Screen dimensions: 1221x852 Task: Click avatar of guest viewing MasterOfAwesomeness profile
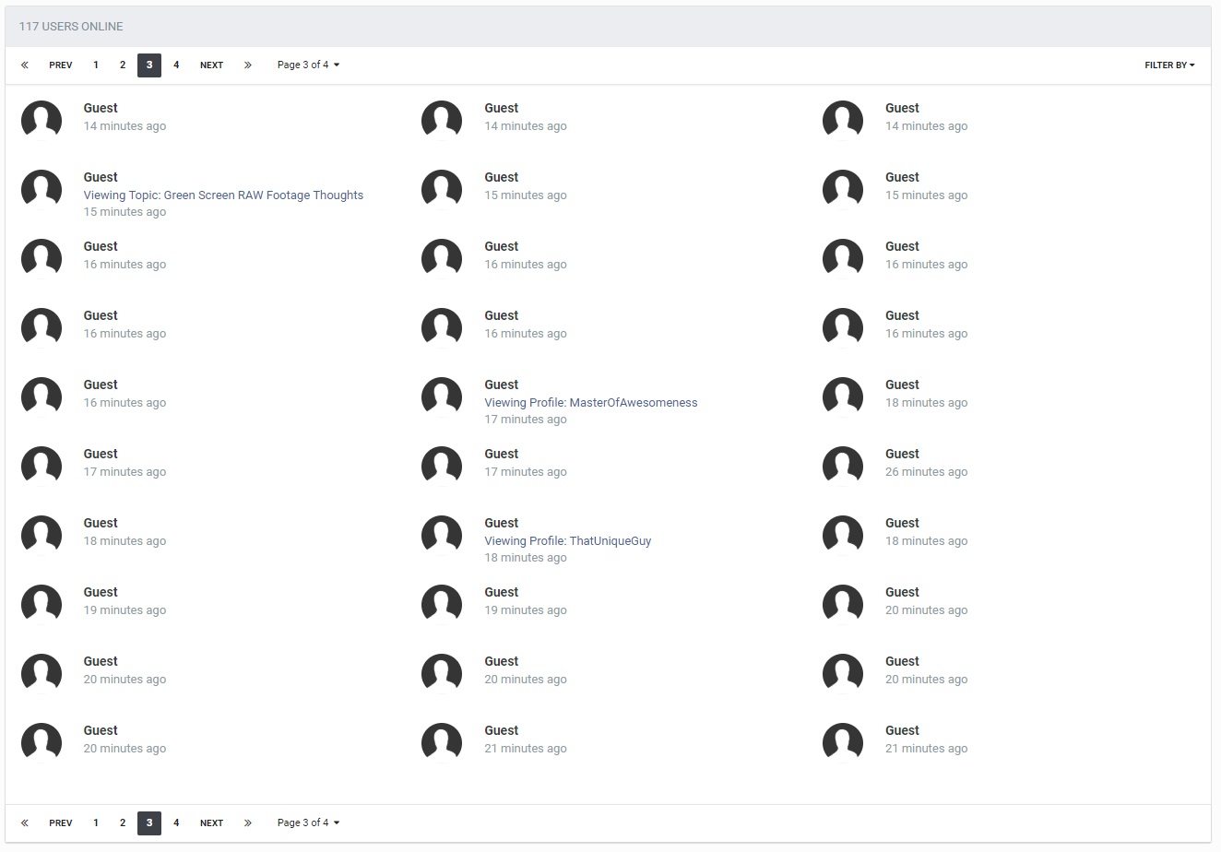coord(442,397)
